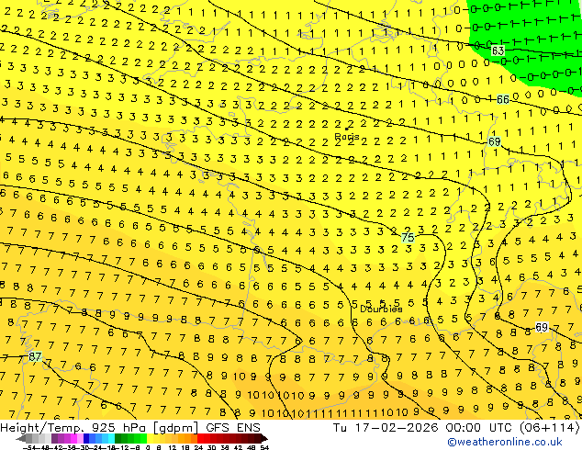Click the 'Tu 17-02-2026 00:00 UTC' date

click(423, 428)
